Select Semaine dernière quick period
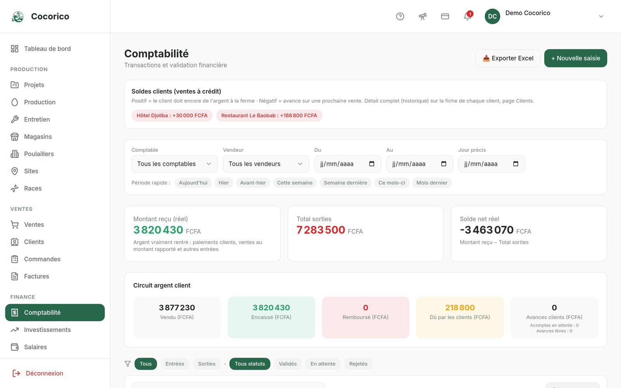 pos(345,183)
